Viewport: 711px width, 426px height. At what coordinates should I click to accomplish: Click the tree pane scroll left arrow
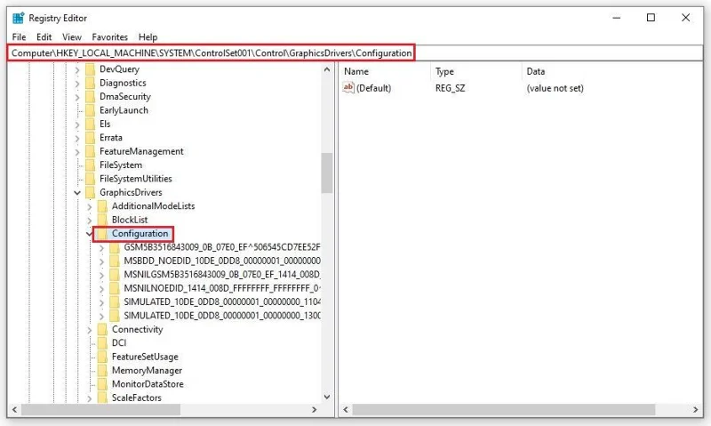[x=14, y=410]
